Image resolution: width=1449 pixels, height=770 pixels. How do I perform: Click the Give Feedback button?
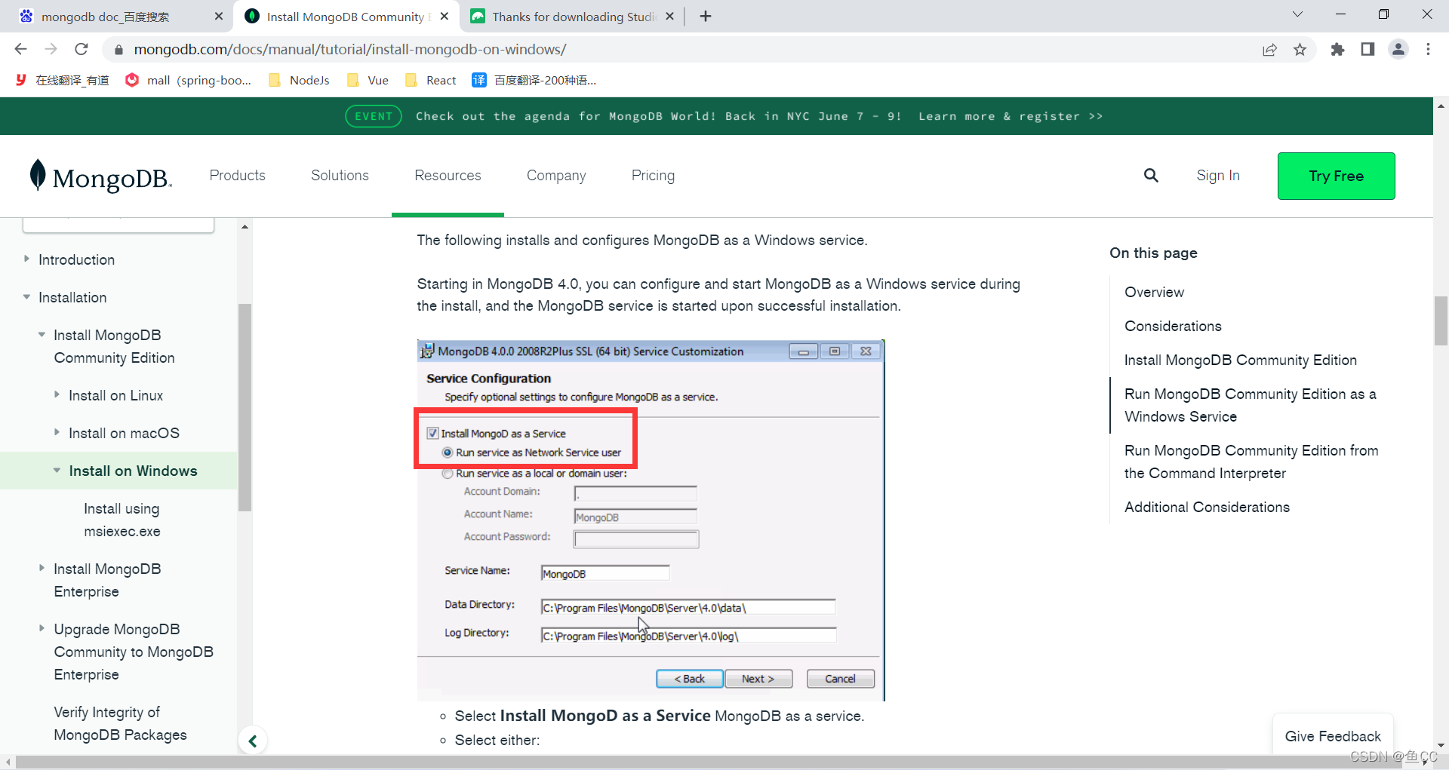click(x=1333, y=736)
